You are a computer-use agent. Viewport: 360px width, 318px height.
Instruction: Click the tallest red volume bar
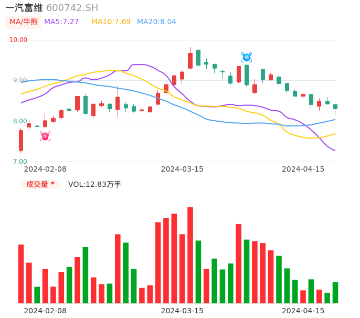tap(190, 255)
